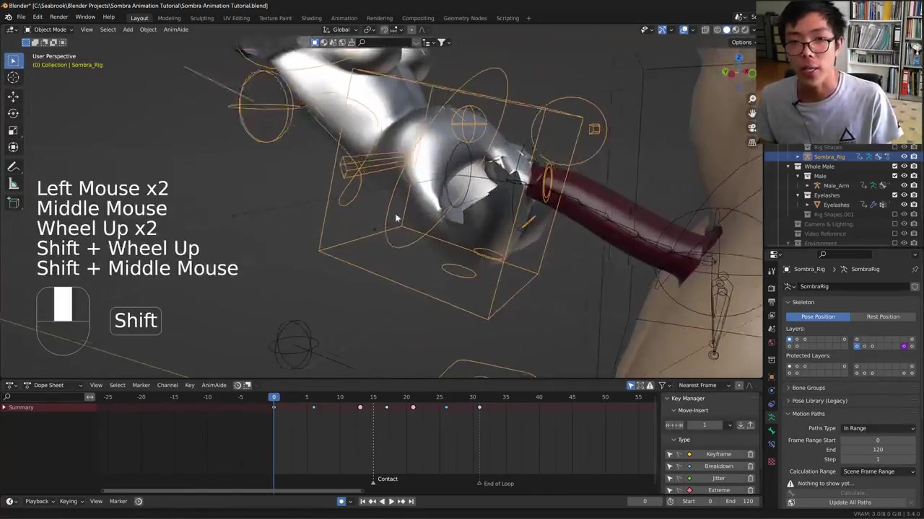Viewport: 924px width, 519px height.
Task: Activate the Rotate tool
Action: point(13,113)
